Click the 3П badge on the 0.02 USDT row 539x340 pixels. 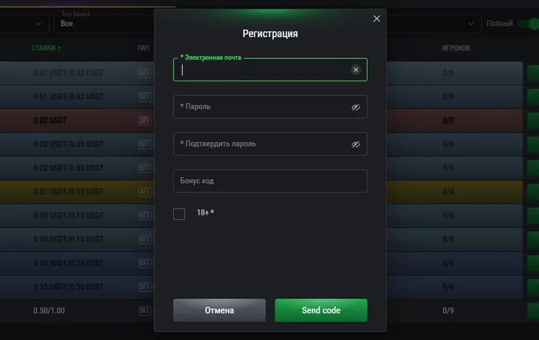[145, 120]
